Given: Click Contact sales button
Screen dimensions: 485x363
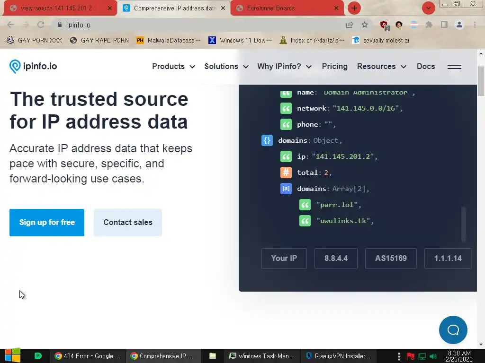Looking at the screenshot, I should tap(128, 223).
